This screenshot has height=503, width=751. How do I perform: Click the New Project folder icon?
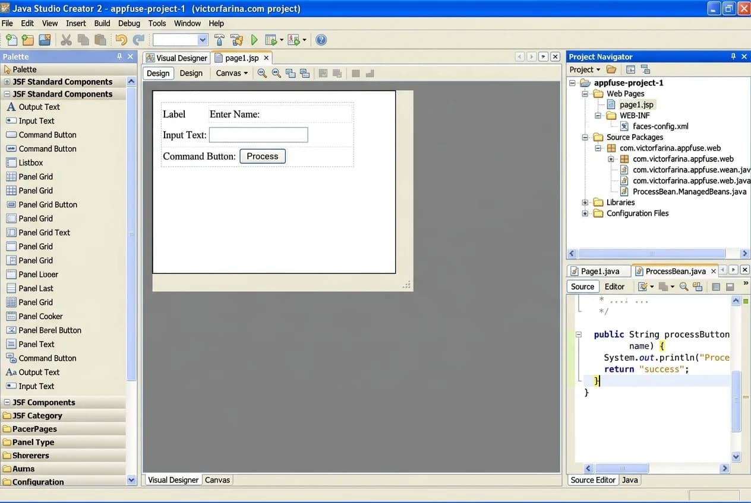(28, 40)
